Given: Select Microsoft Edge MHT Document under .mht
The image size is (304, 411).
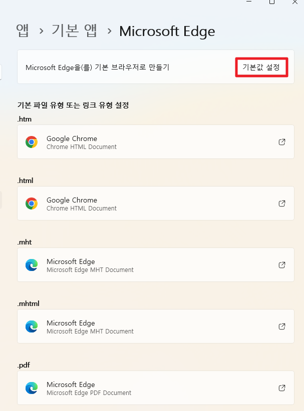Looking at the screenshot, I should [90, 270].
